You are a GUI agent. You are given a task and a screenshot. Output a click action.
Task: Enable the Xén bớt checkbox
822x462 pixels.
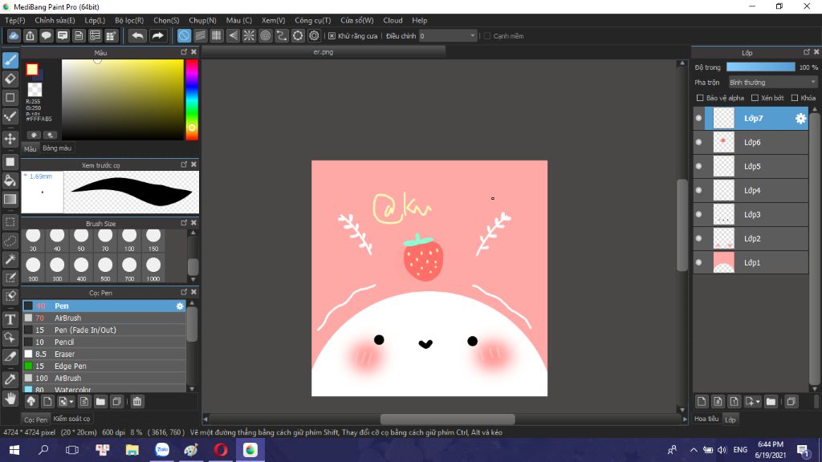point(755,98)
